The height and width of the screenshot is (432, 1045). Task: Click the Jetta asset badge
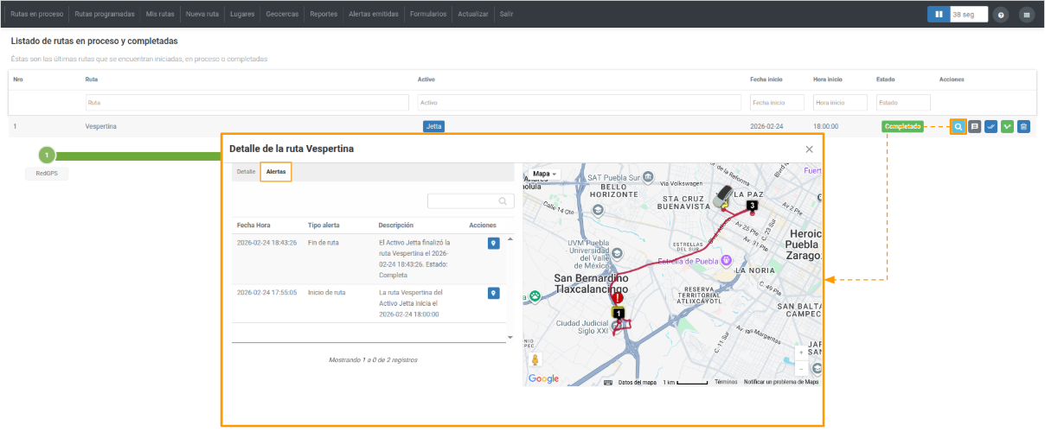(x=434, y=126)
